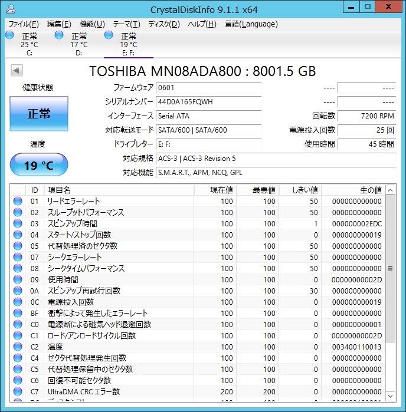Click features field S.M.A.R.T., APM, NCQ, GPL
This screenshot has width=406, height=412.
[x=276, y=173]
